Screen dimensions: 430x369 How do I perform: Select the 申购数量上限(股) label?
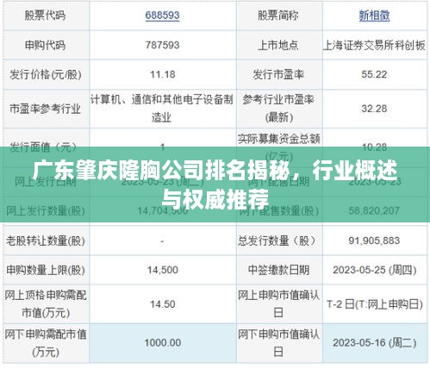click(46, 270)
